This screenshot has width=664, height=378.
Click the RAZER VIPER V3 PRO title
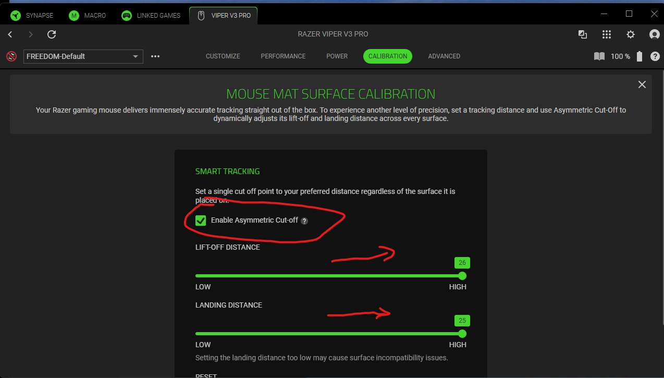click(x=333, y=34)
